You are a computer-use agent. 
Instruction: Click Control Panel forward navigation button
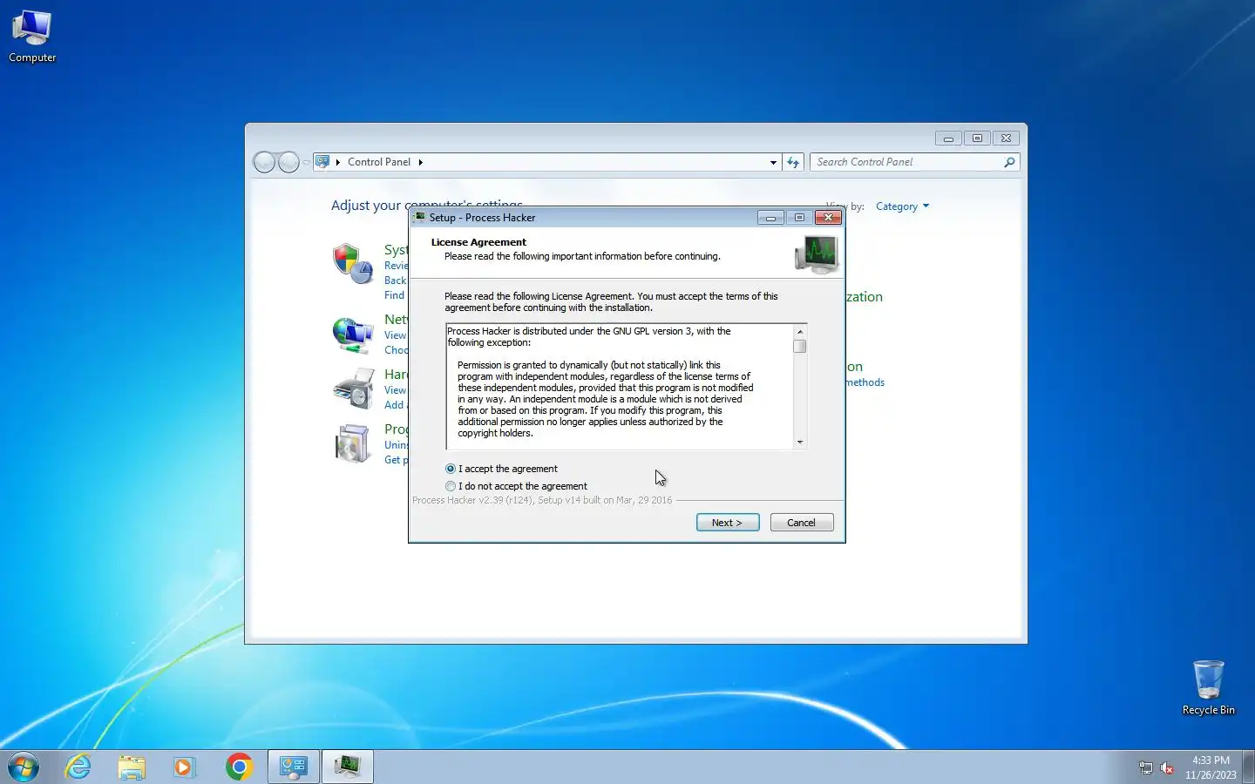pos(288,162)
